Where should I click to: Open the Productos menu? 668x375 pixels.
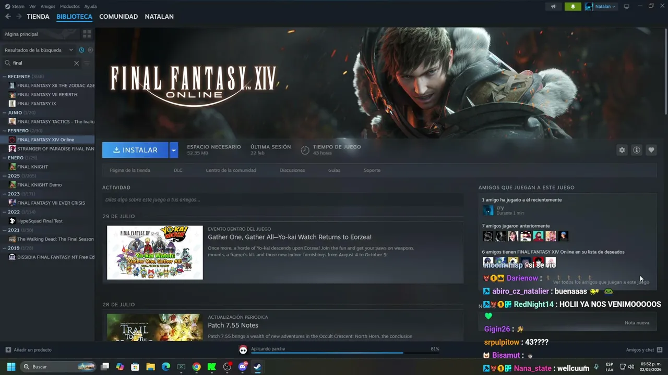point(69,7)
